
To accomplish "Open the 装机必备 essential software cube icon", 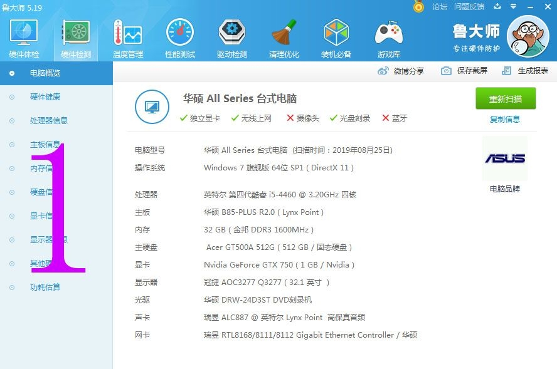I will tap(336, 38).
